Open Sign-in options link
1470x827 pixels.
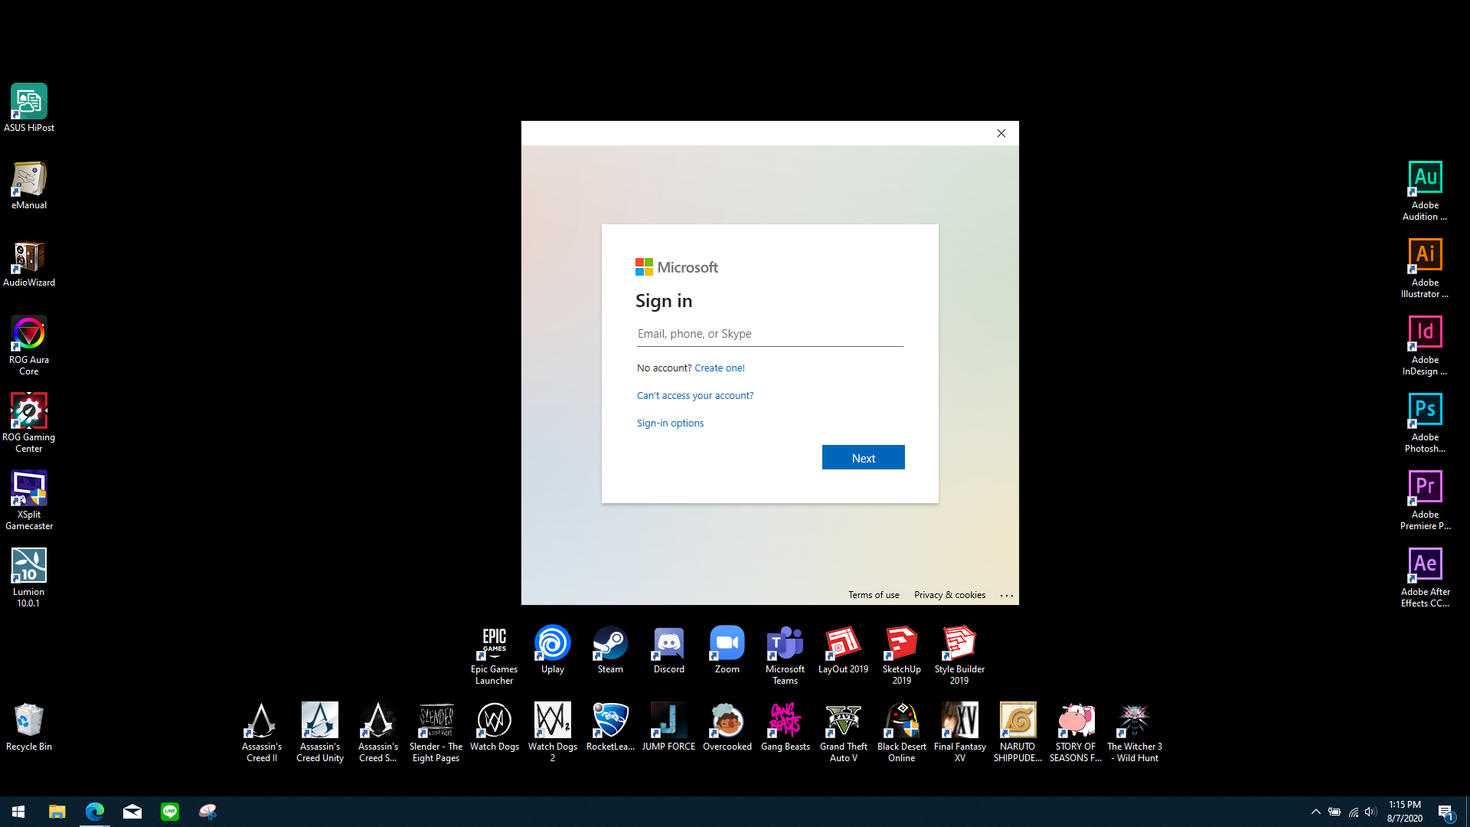click(x=670, y=423)
